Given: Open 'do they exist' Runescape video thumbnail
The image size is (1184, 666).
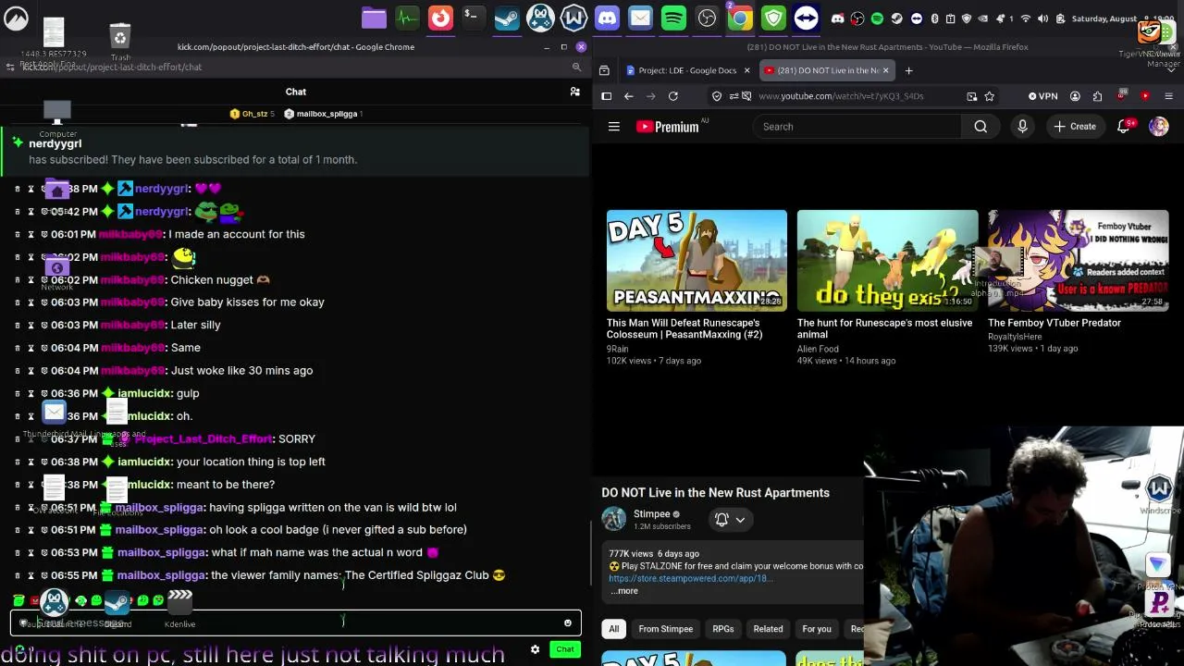Looking at the screenshot, I should coord(887,261).
